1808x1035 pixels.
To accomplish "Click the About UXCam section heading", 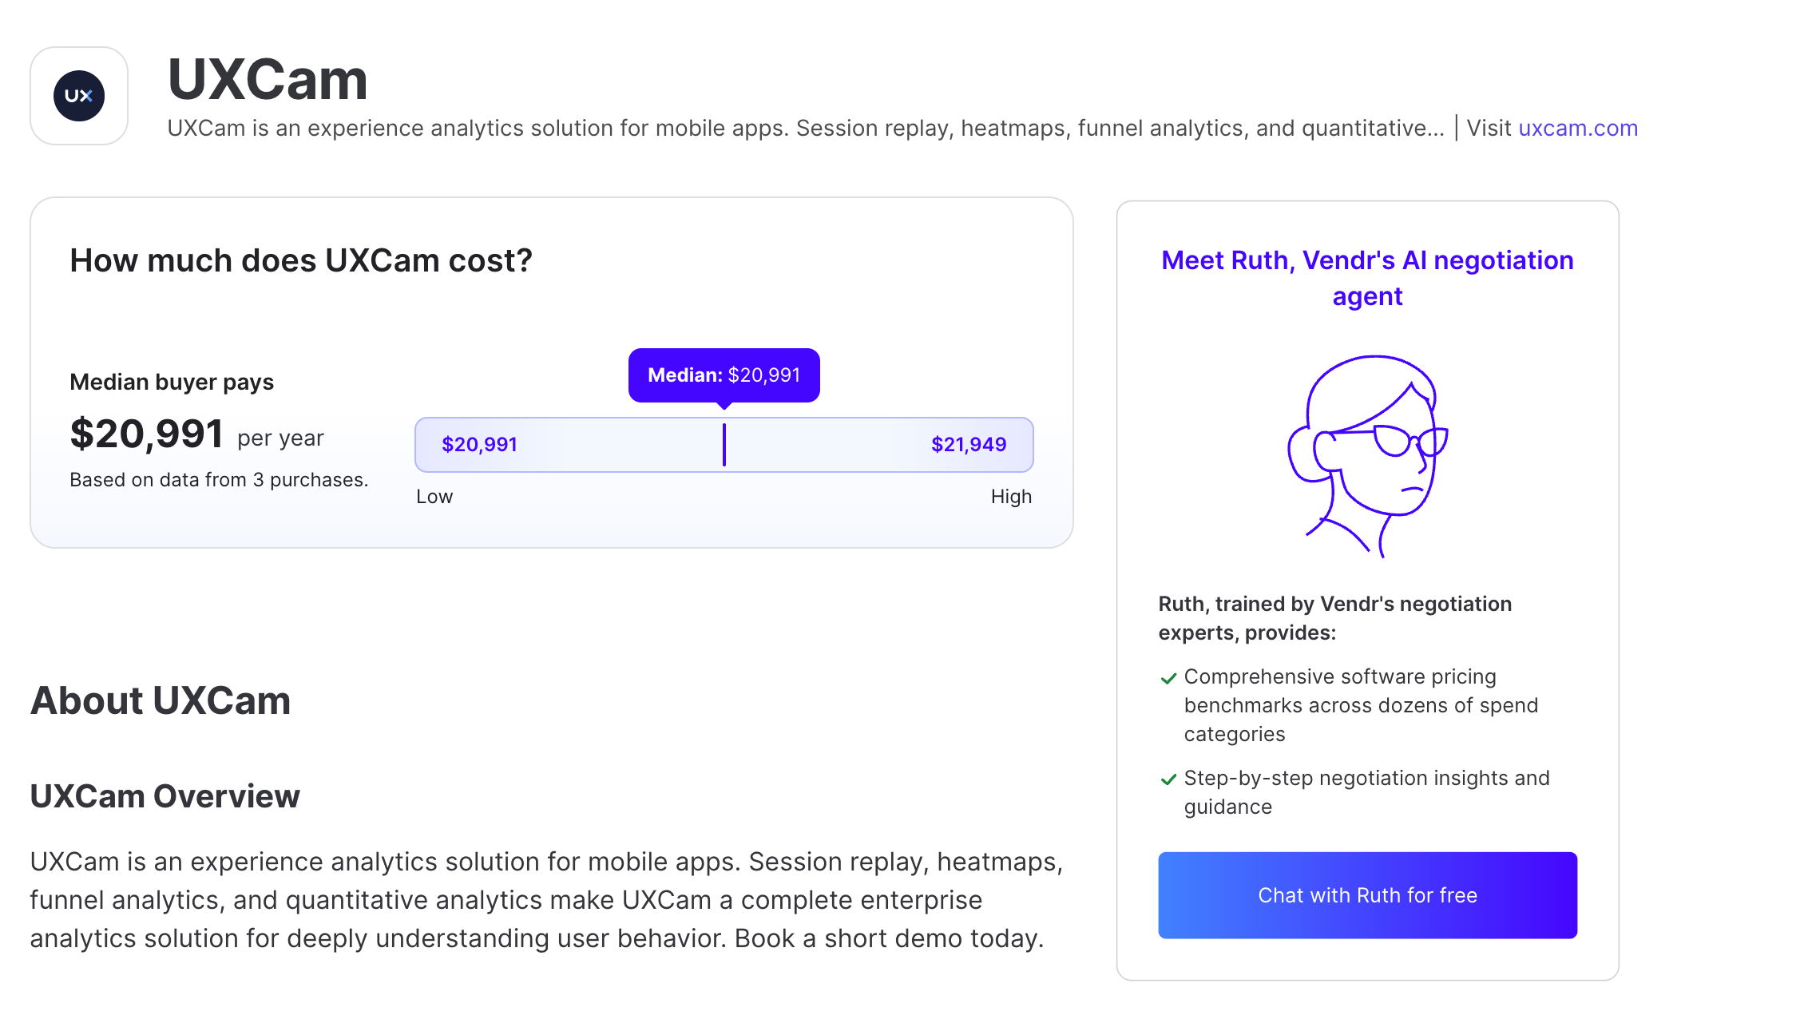I will [x=161, y=700].
